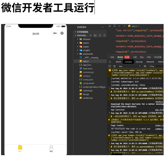Viewport: 167px width, 157px height.
Task: Click the new file plus icon in explorer
Action: pyautogui.click(x=91, y=35)
